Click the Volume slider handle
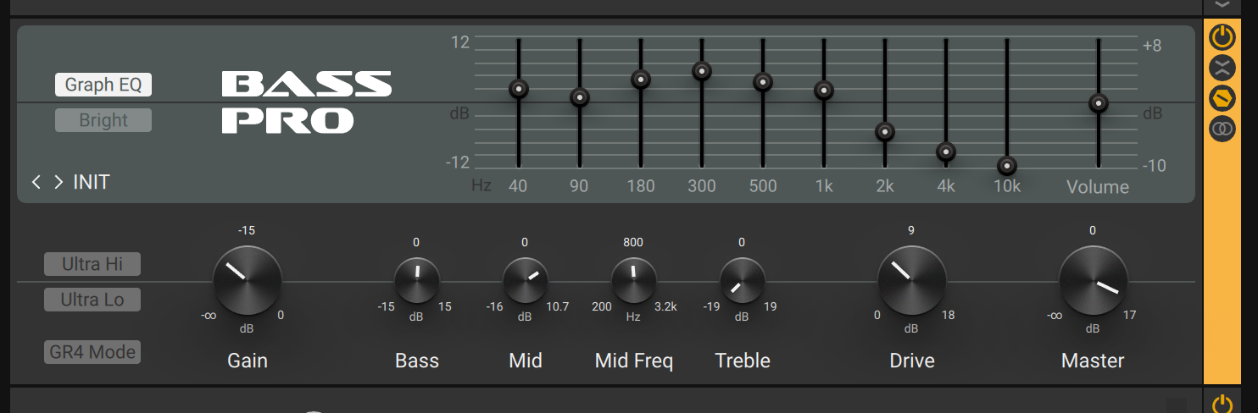This screenshot has height=413, width=1258. pyautogui.click(x=1099, y=103)
